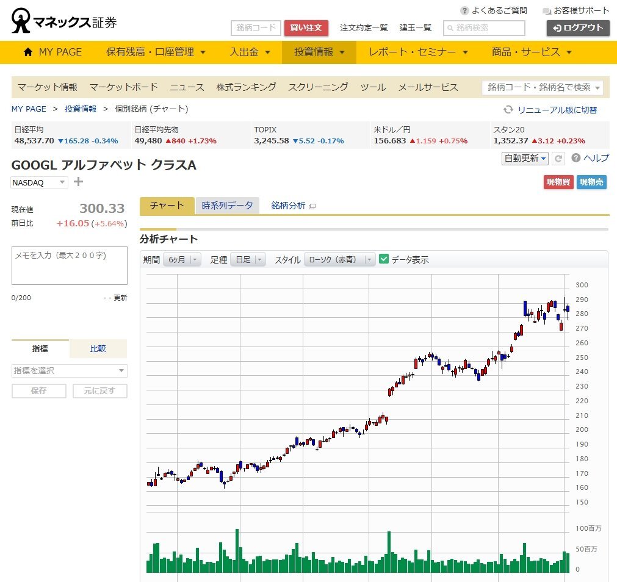Click the 現物売 button
This screenshot has width=617, height=582.
[591, 182]
